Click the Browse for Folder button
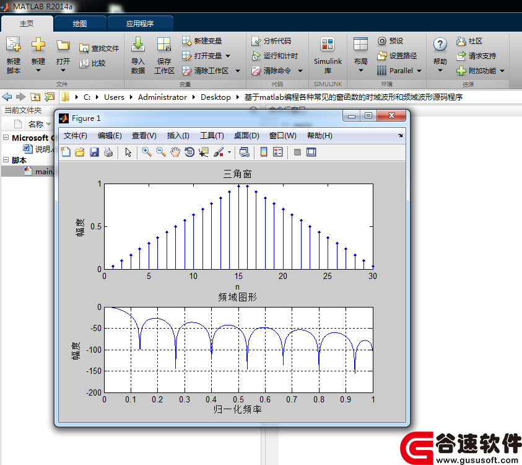The height and width of the screenshot is (465, 522). (x=50, y=97)
